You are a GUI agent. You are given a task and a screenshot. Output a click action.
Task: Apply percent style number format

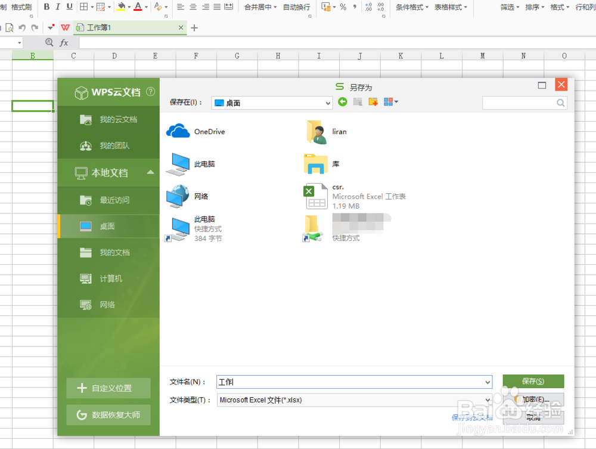pos(343,7)
